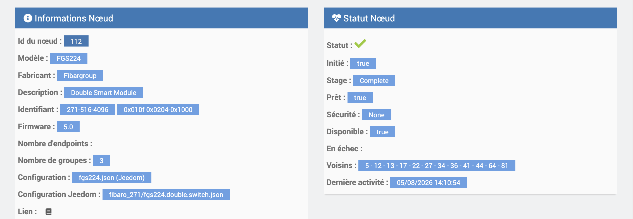Open the fgs224.json (Jeedom) configuration label
Viewport: 633px width, 219px height.
[x=112, y=177]
